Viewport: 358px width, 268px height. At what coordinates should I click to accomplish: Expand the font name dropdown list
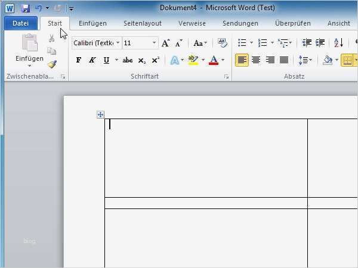(x=118, y=43)
